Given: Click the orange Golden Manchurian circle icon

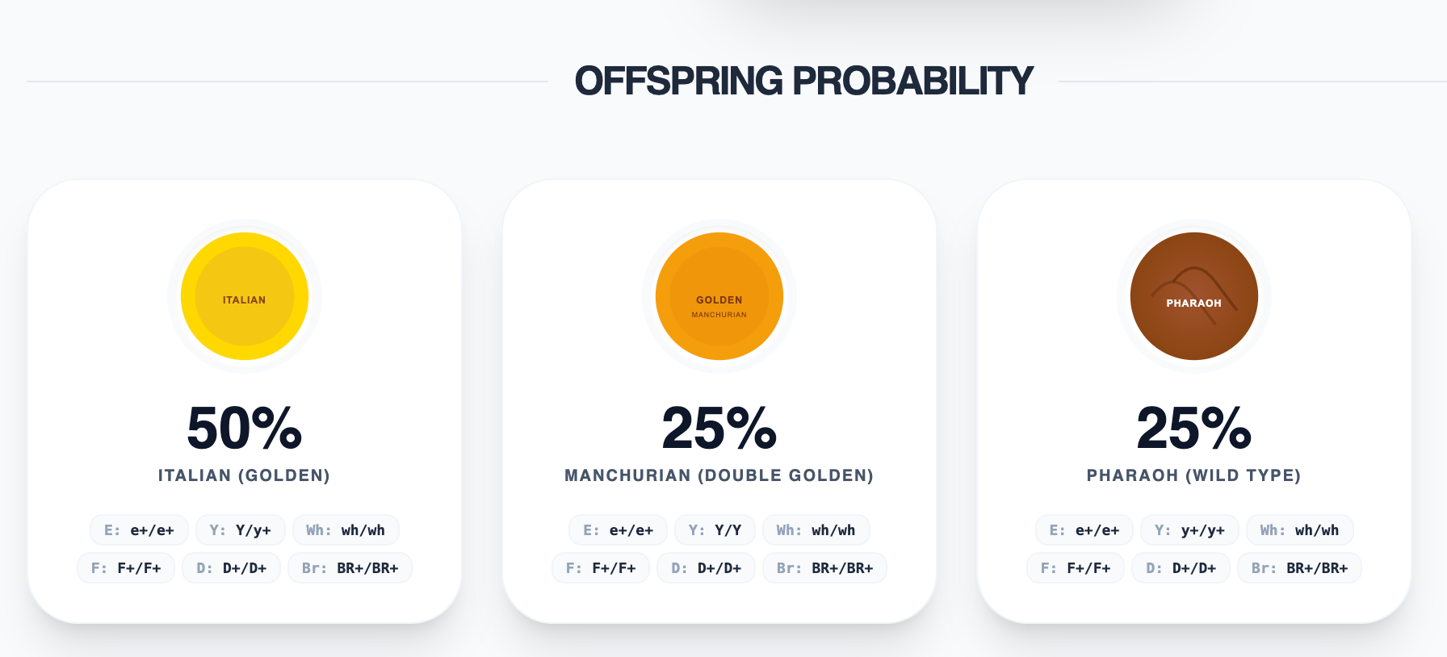Looking at the screenshot, I should 719,296.
